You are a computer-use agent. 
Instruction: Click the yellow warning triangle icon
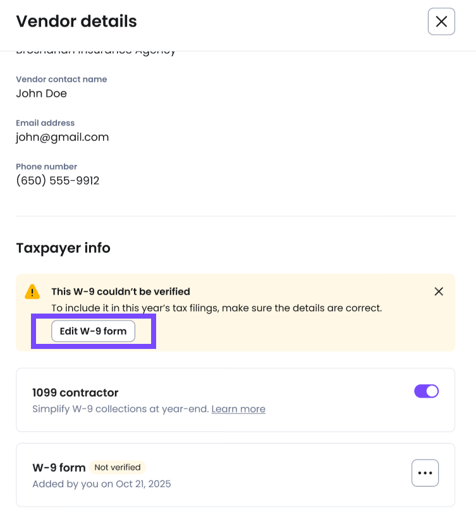click(32, 292)
